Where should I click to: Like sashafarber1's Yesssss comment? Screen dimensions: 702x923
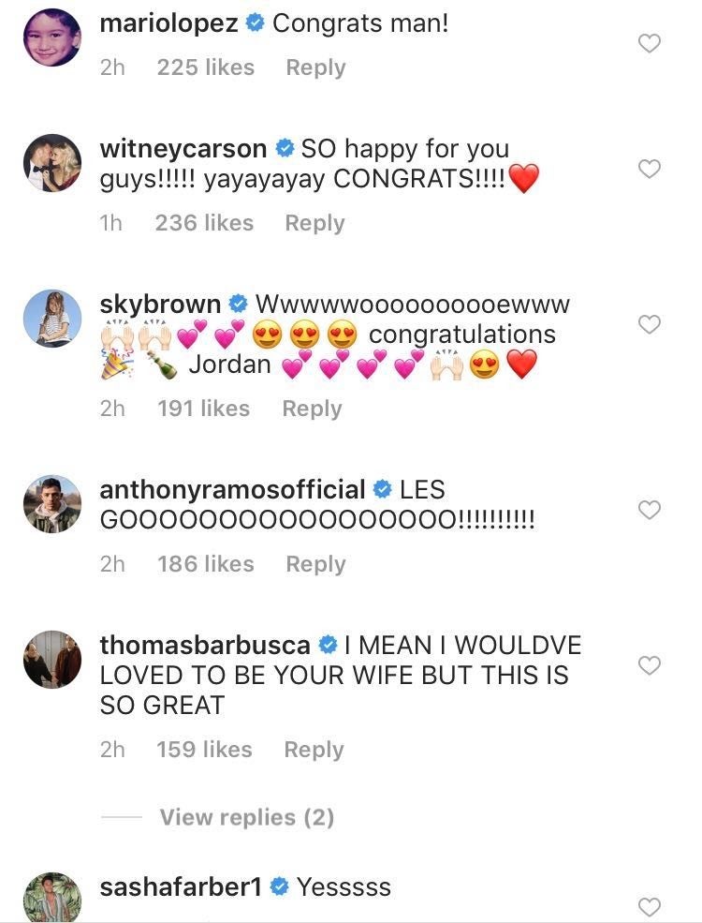[649, 906]
